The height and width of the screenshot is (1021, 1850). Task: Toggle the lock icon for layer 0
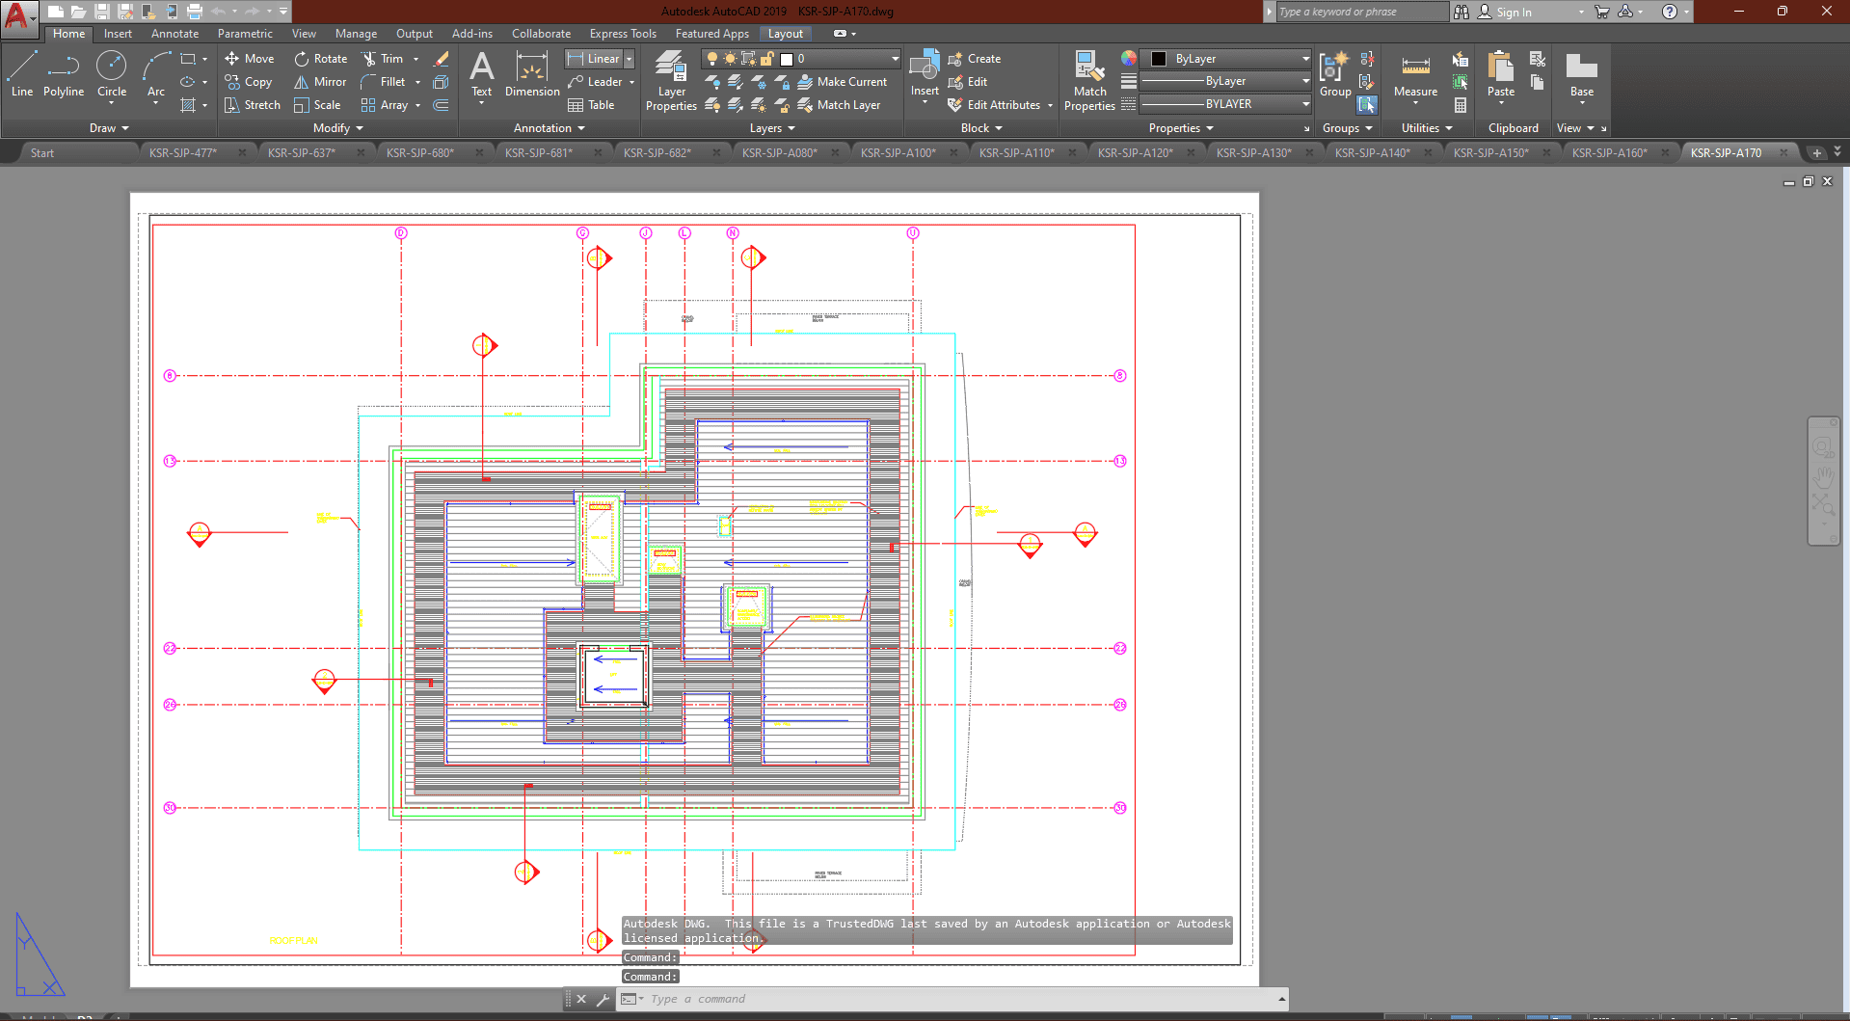point(768,59)
